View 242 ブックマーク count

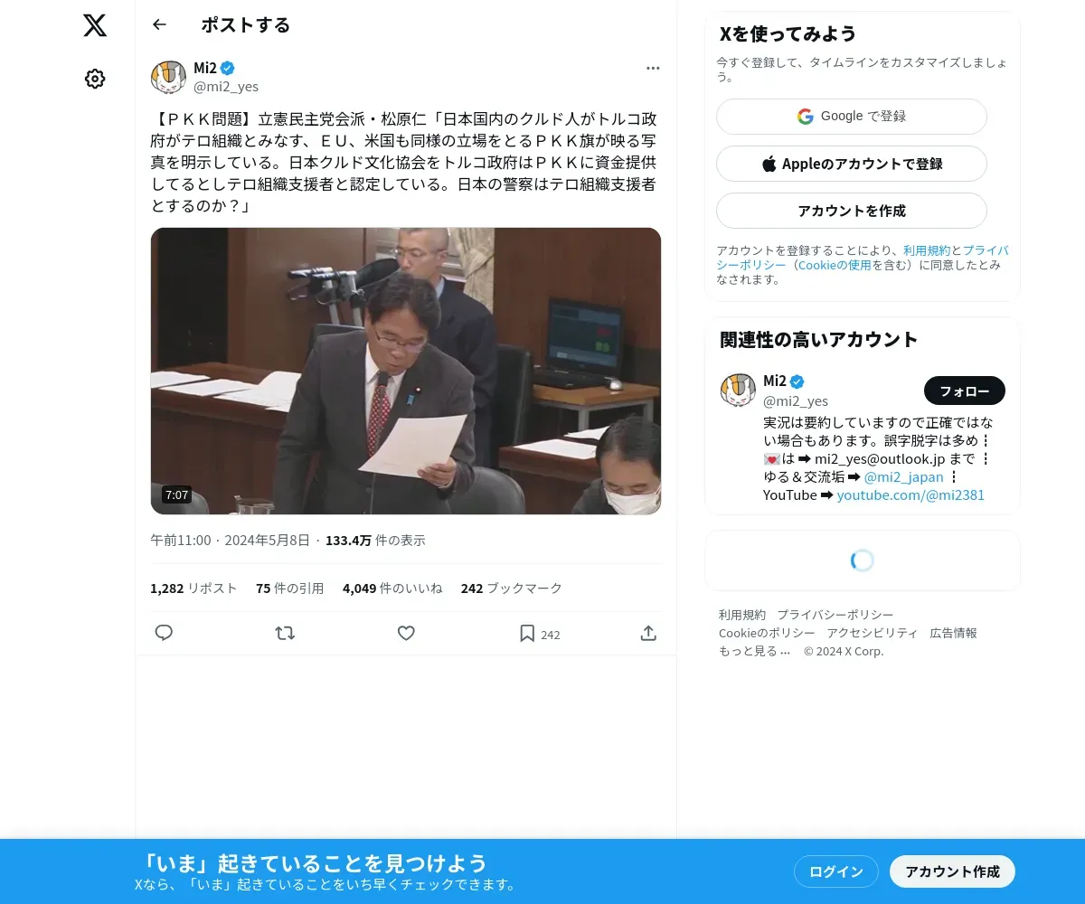(x=512, y=588)
